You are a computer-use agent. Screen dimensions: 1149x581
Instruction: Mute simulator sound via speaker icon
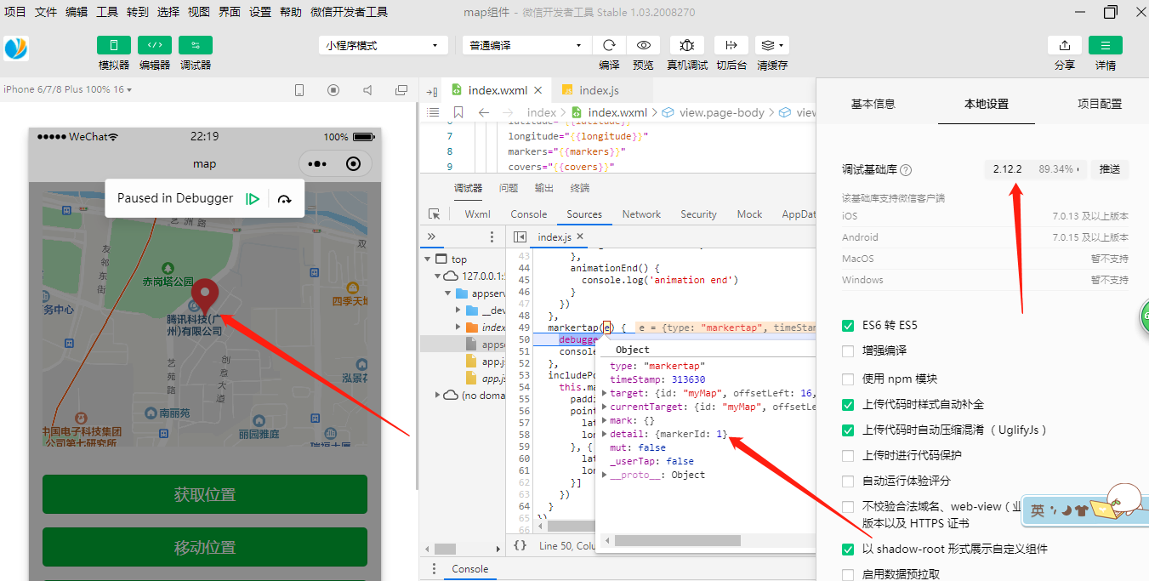pos(367,89)
